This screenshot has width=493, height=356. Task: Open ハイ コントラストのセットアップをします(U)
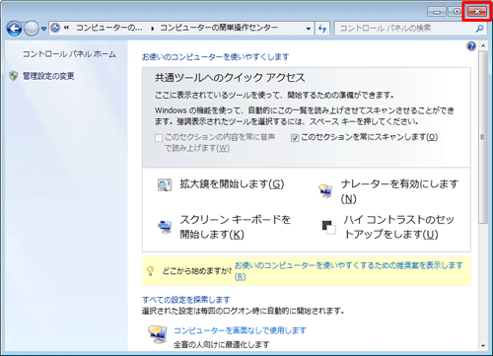(399, 227)
